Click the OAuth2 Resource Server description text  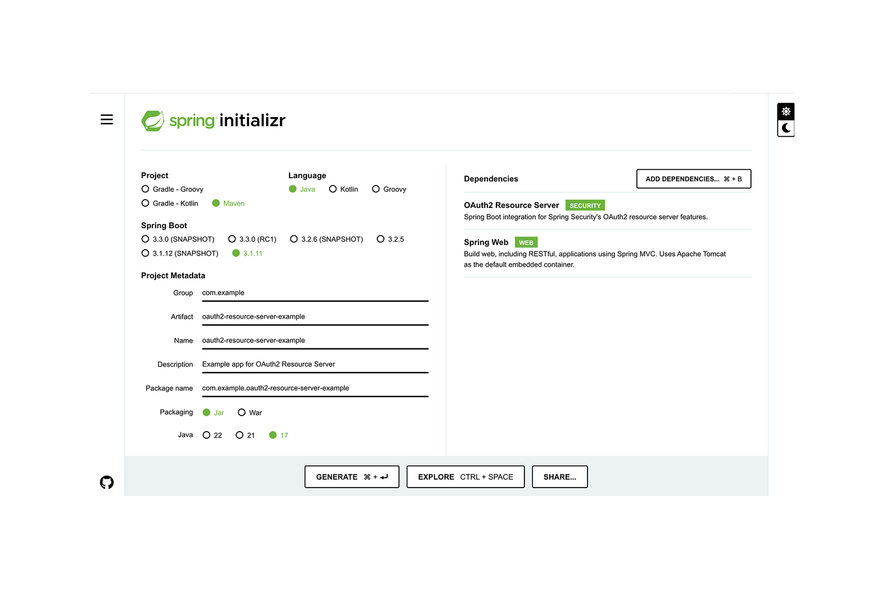586,217
